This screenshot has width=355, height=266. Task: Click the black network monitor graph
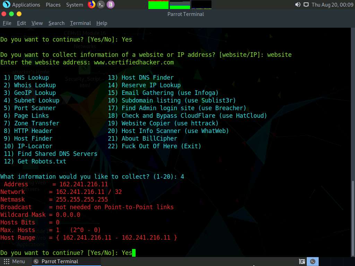click(x=201, y=5)
